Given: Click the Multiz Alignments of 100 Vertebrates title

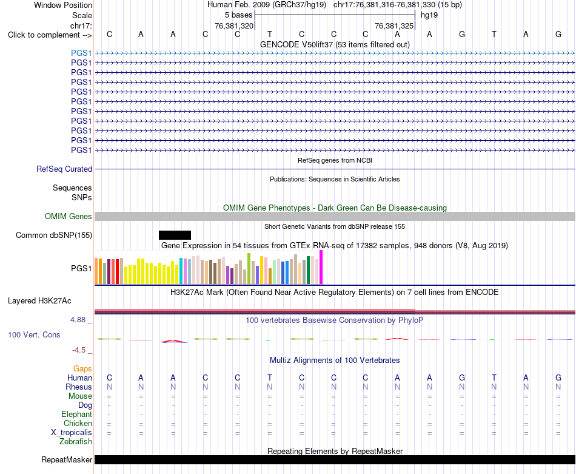Looking at the screenshot, I should pos(335,360).
